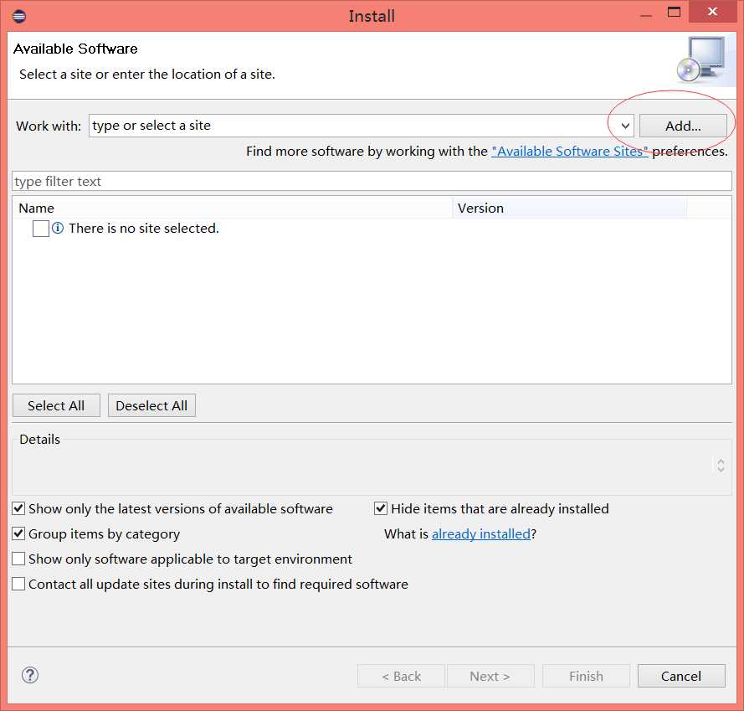Uncheck Group items by category
Viewport: 744px width, 711px height.
pos(18,533)
